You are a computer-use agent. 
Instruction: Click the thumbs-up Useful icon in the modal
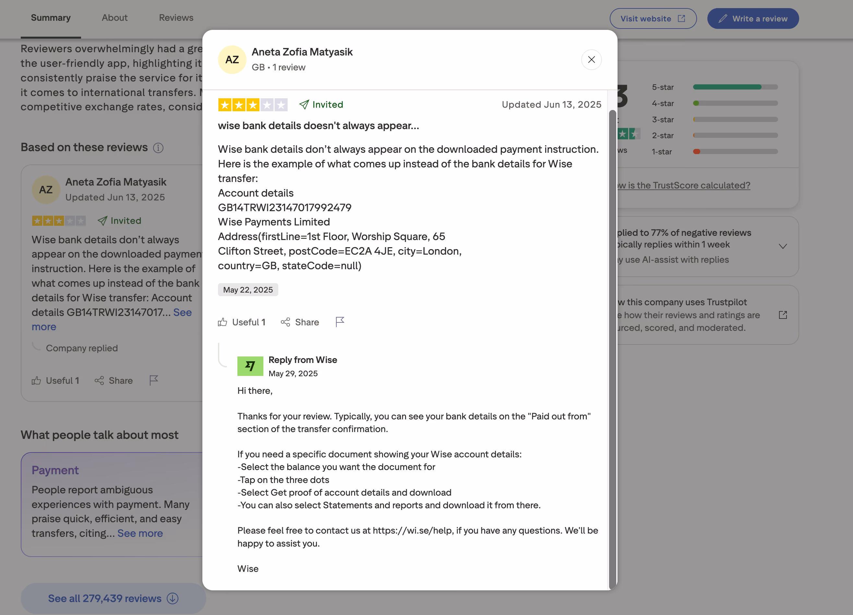coord(222,322)
